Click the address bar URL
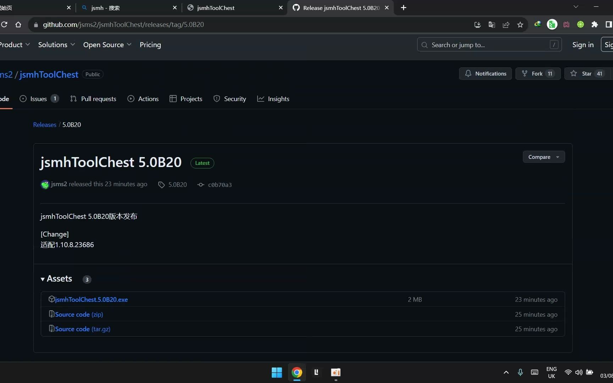This screenshot has height=383, width=613. click(123, 24)
